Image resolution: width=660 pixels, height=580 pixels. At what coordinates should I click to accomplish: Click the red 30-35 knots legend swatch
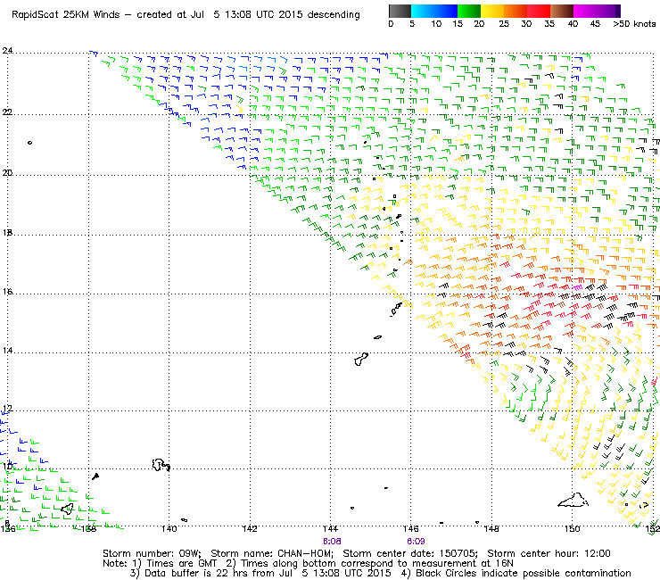(539, 11)
